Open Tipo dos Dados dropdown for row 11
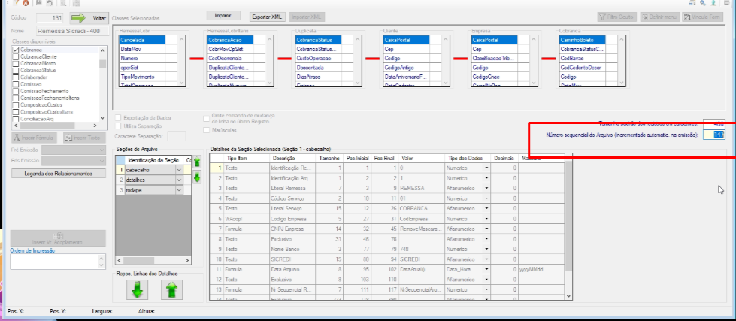 pos(486,270)
